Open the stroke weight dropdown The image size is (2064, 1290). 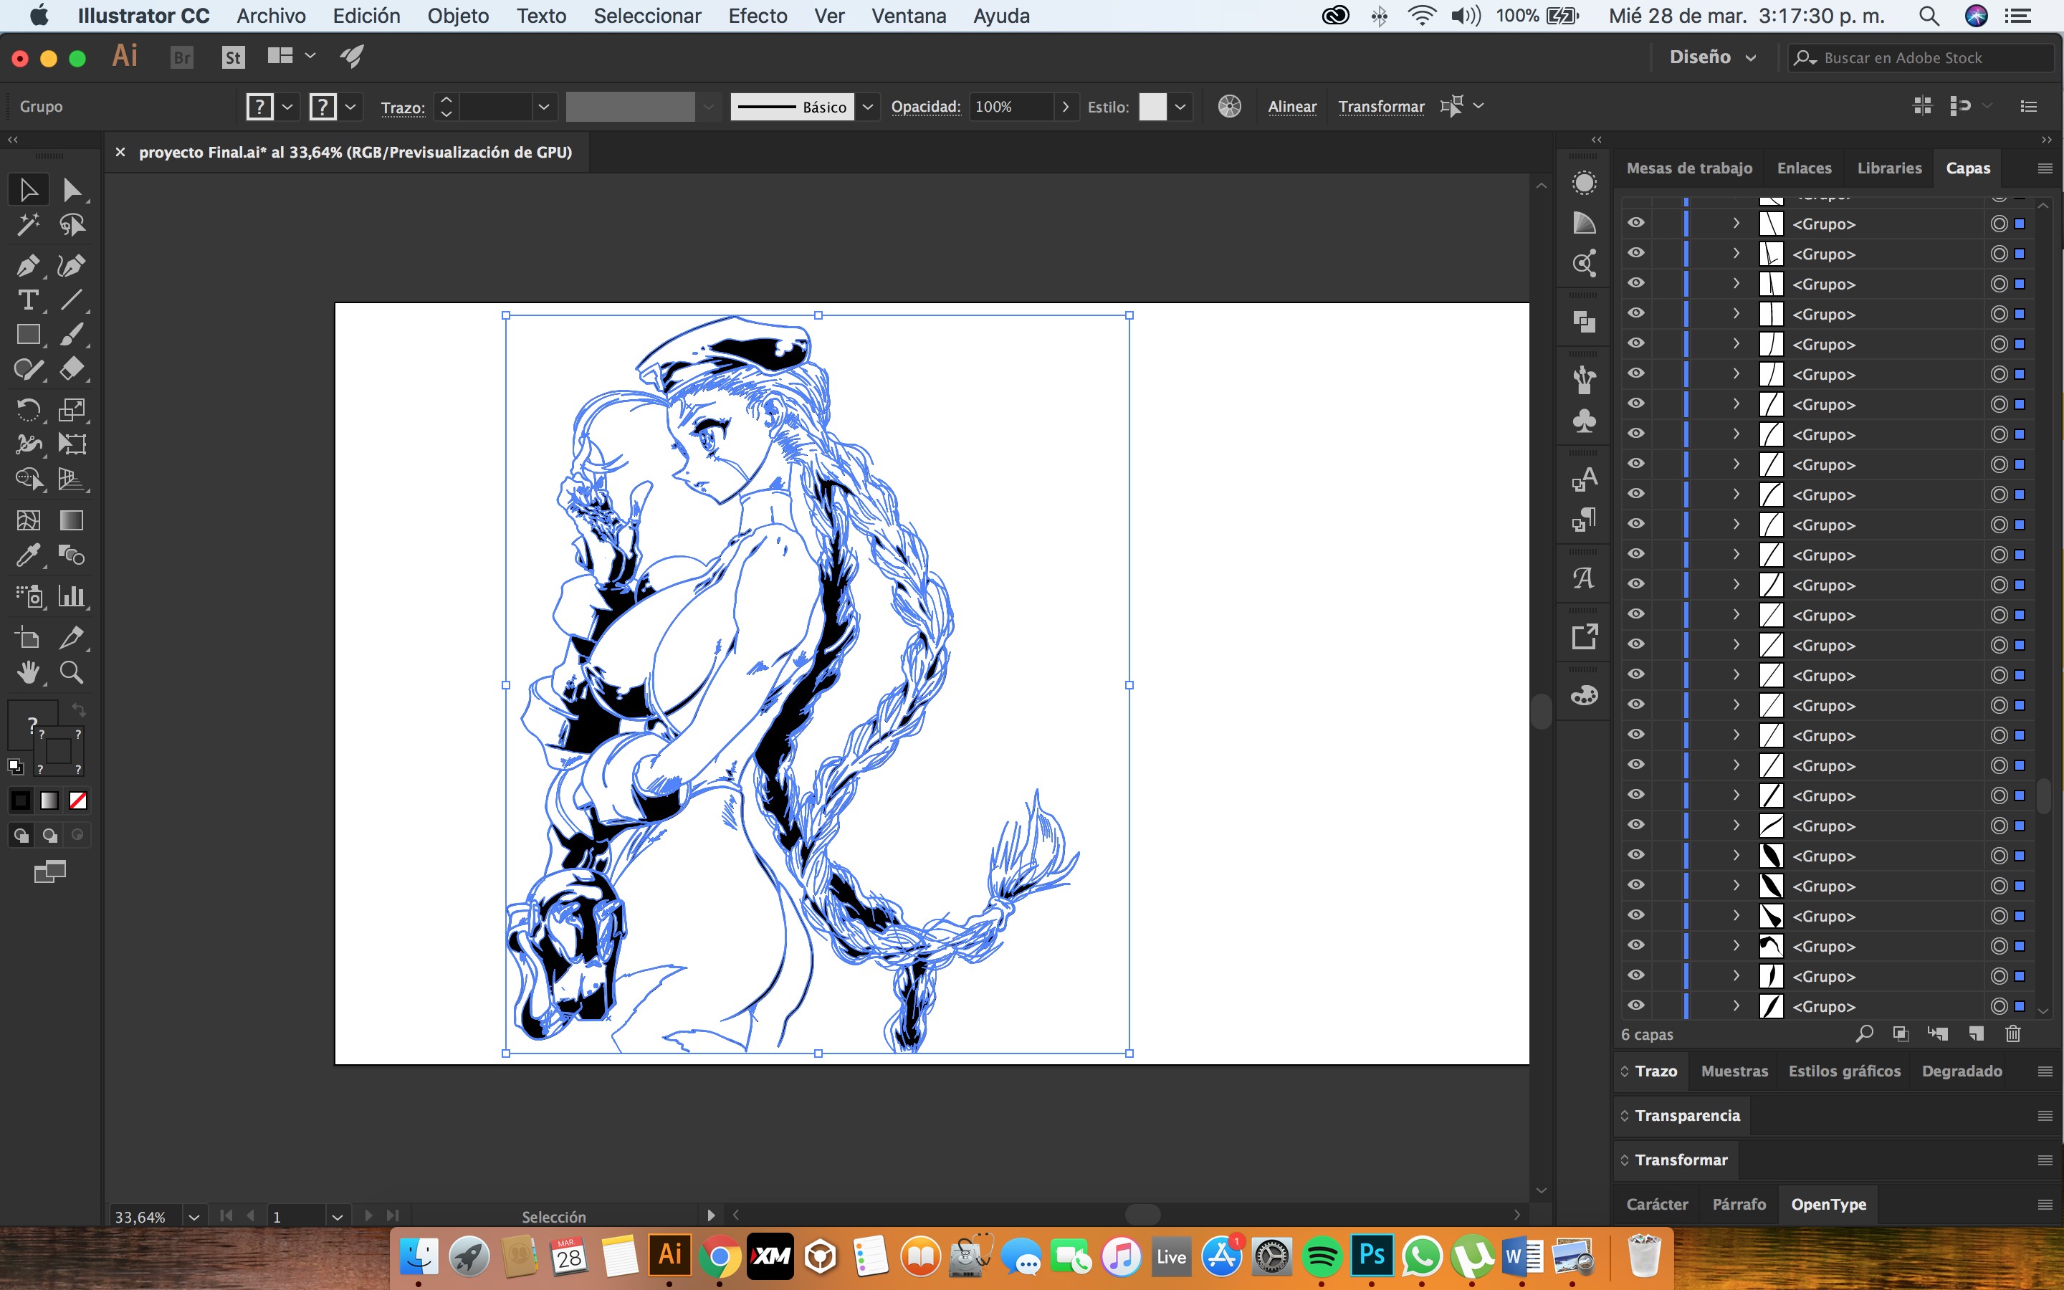543,107
